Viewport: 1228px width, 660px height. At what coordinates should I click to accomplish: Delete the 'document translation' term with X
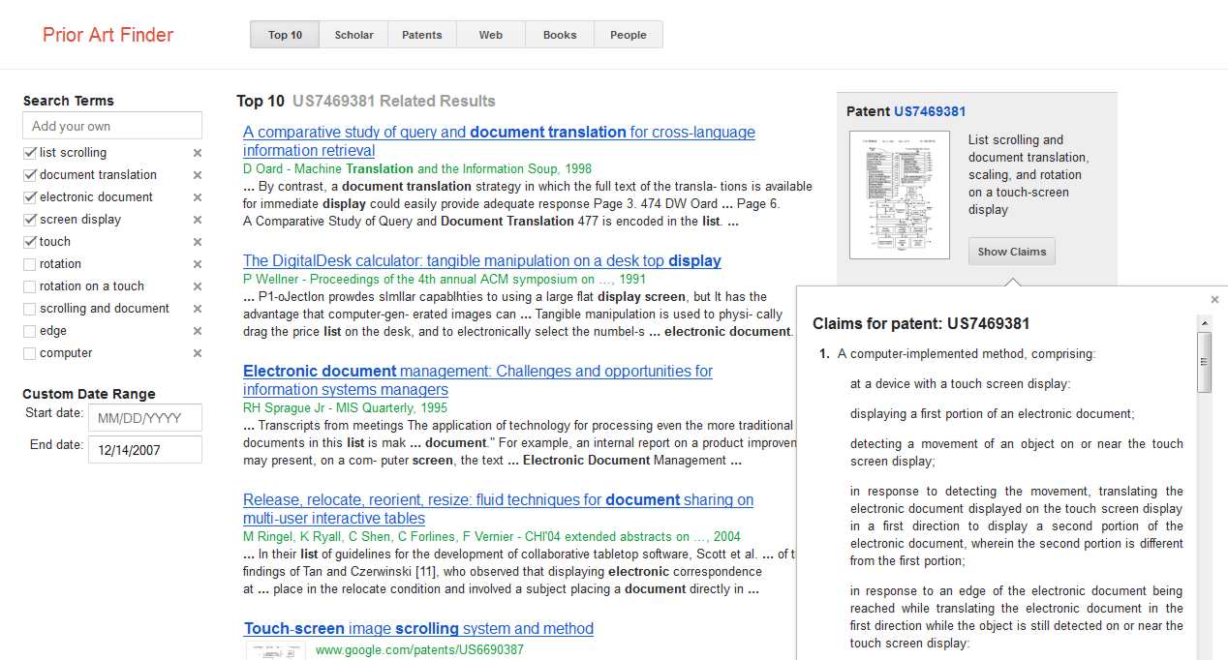coord(198,175)
